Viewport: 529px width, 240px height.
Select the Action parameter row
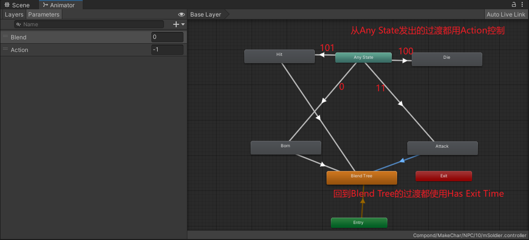(x=93, y=50)
